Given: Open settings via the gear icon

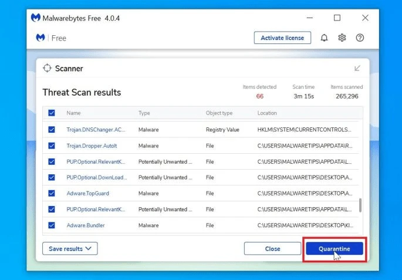Looking at the screenshot, I should pos(342,38).
